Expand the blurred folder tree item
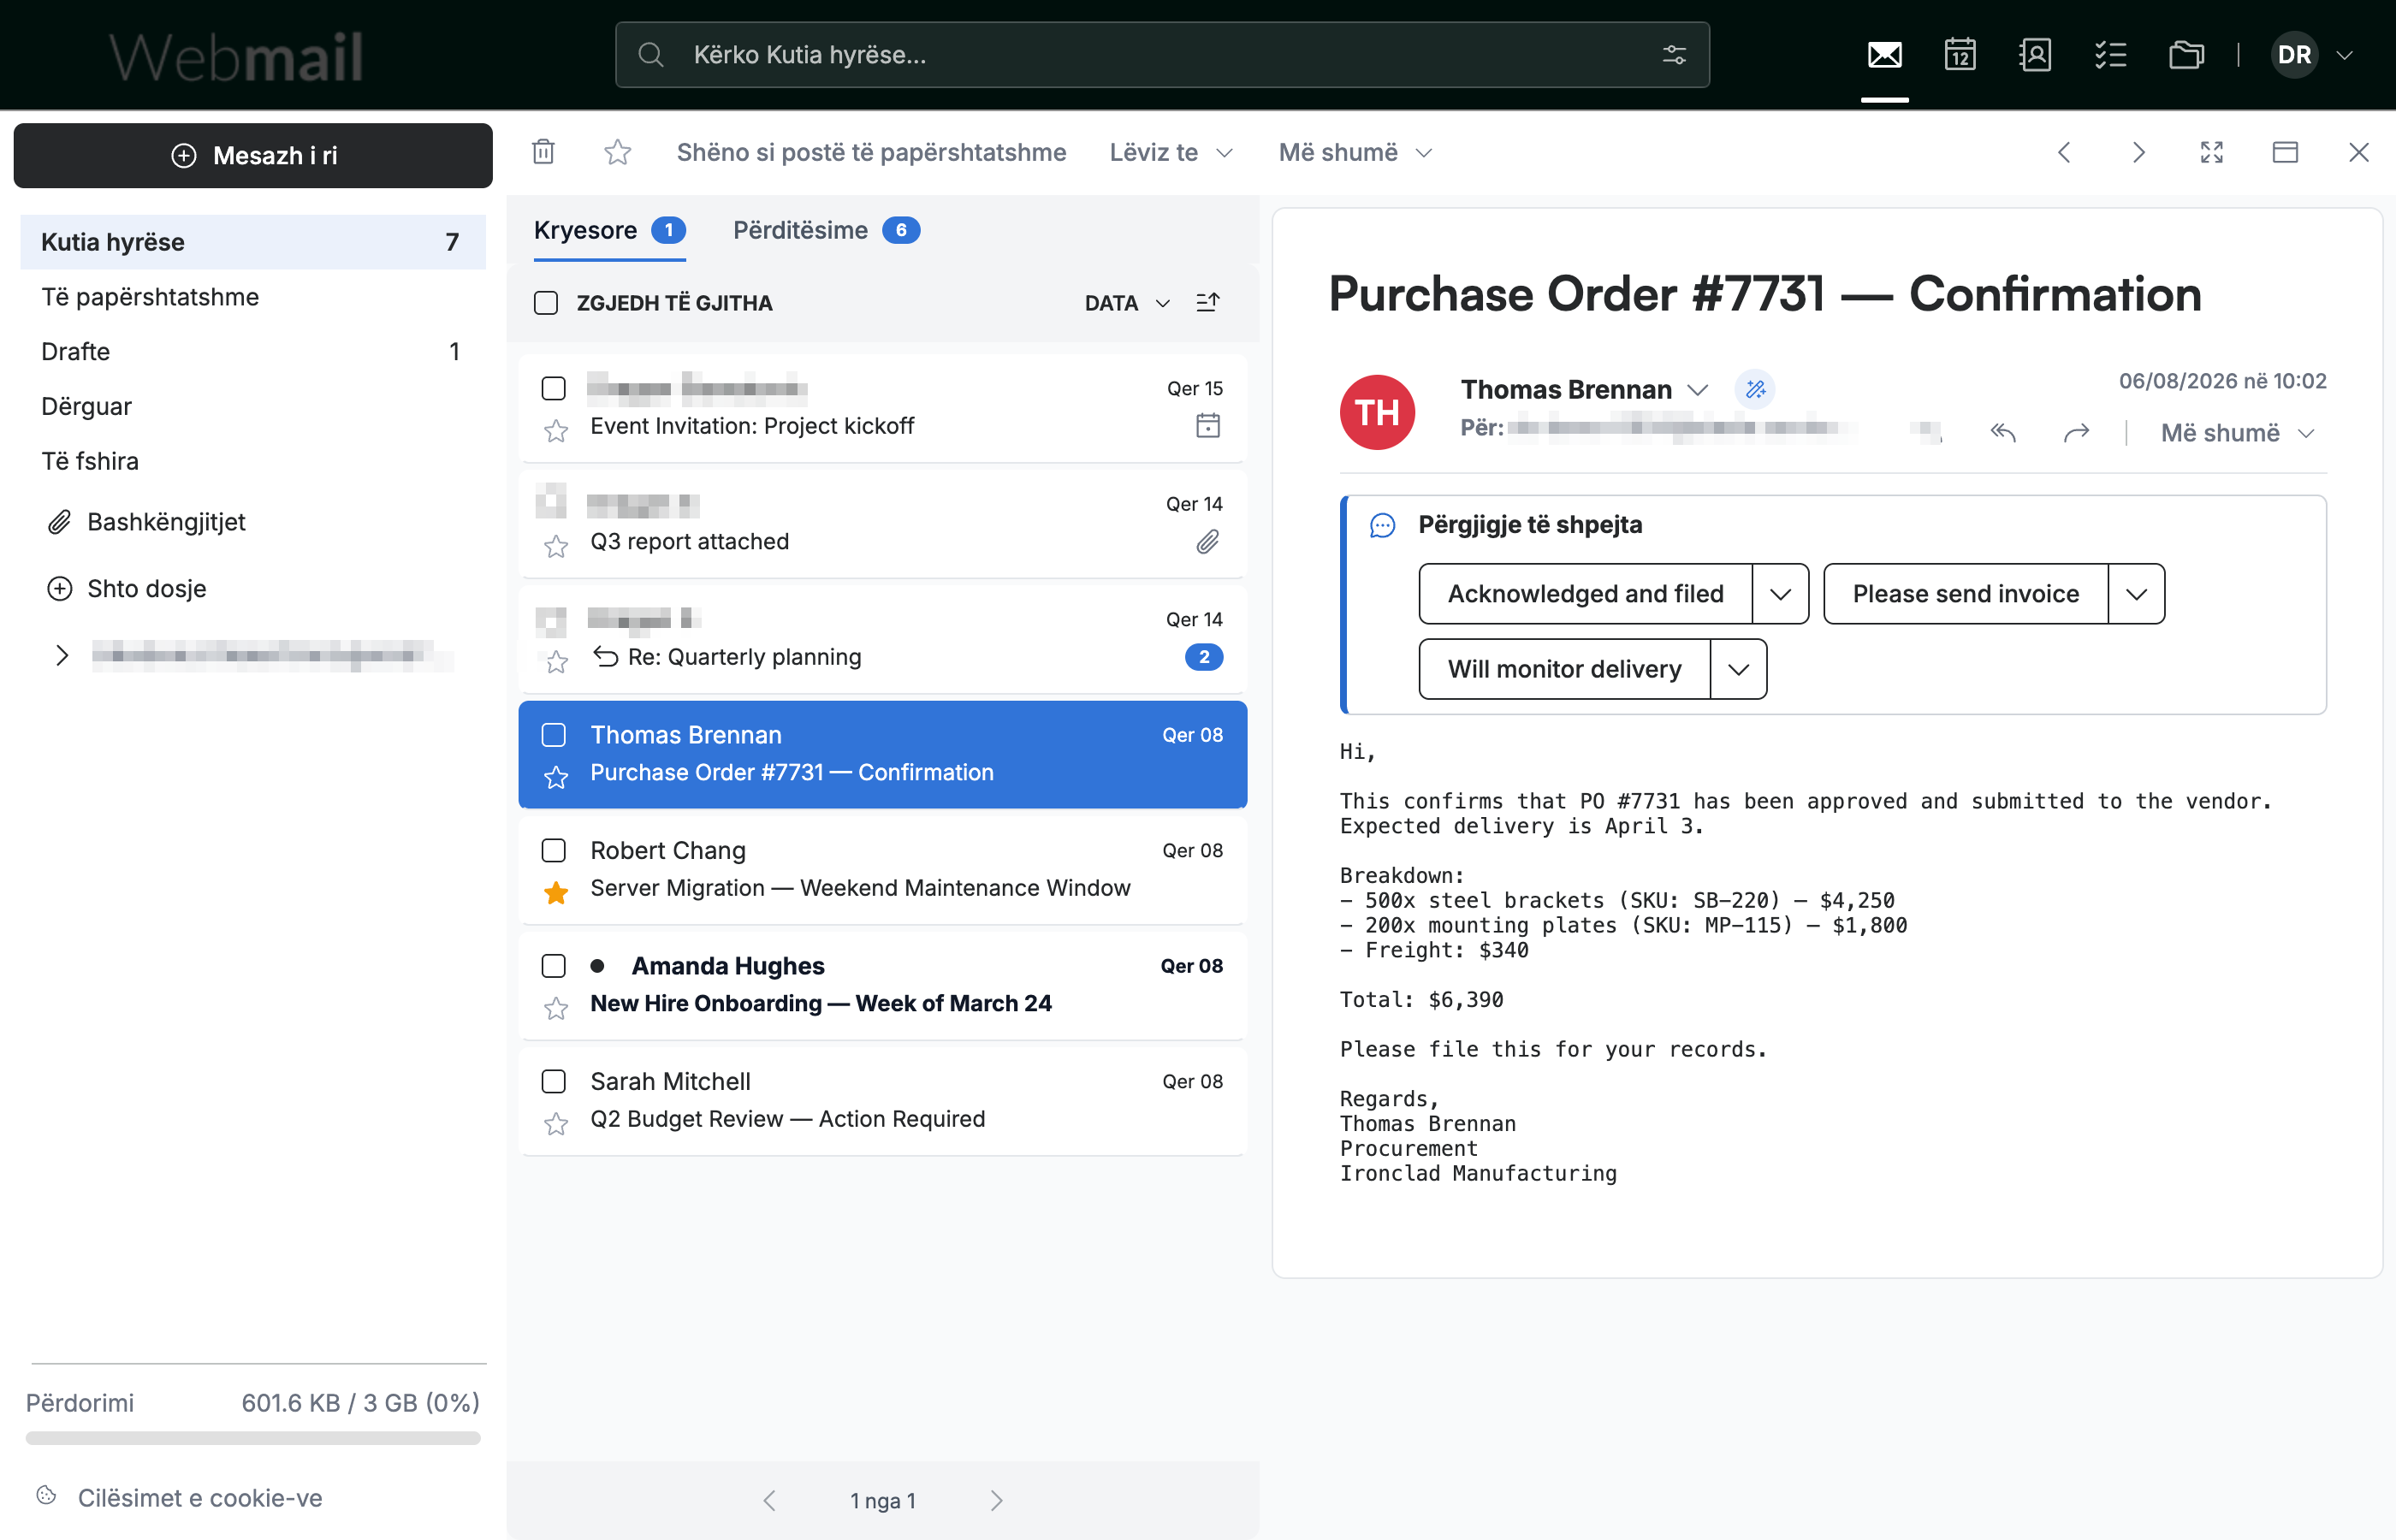The height and width of the screenshot is (1540, 2396). [x=62, y=655]
